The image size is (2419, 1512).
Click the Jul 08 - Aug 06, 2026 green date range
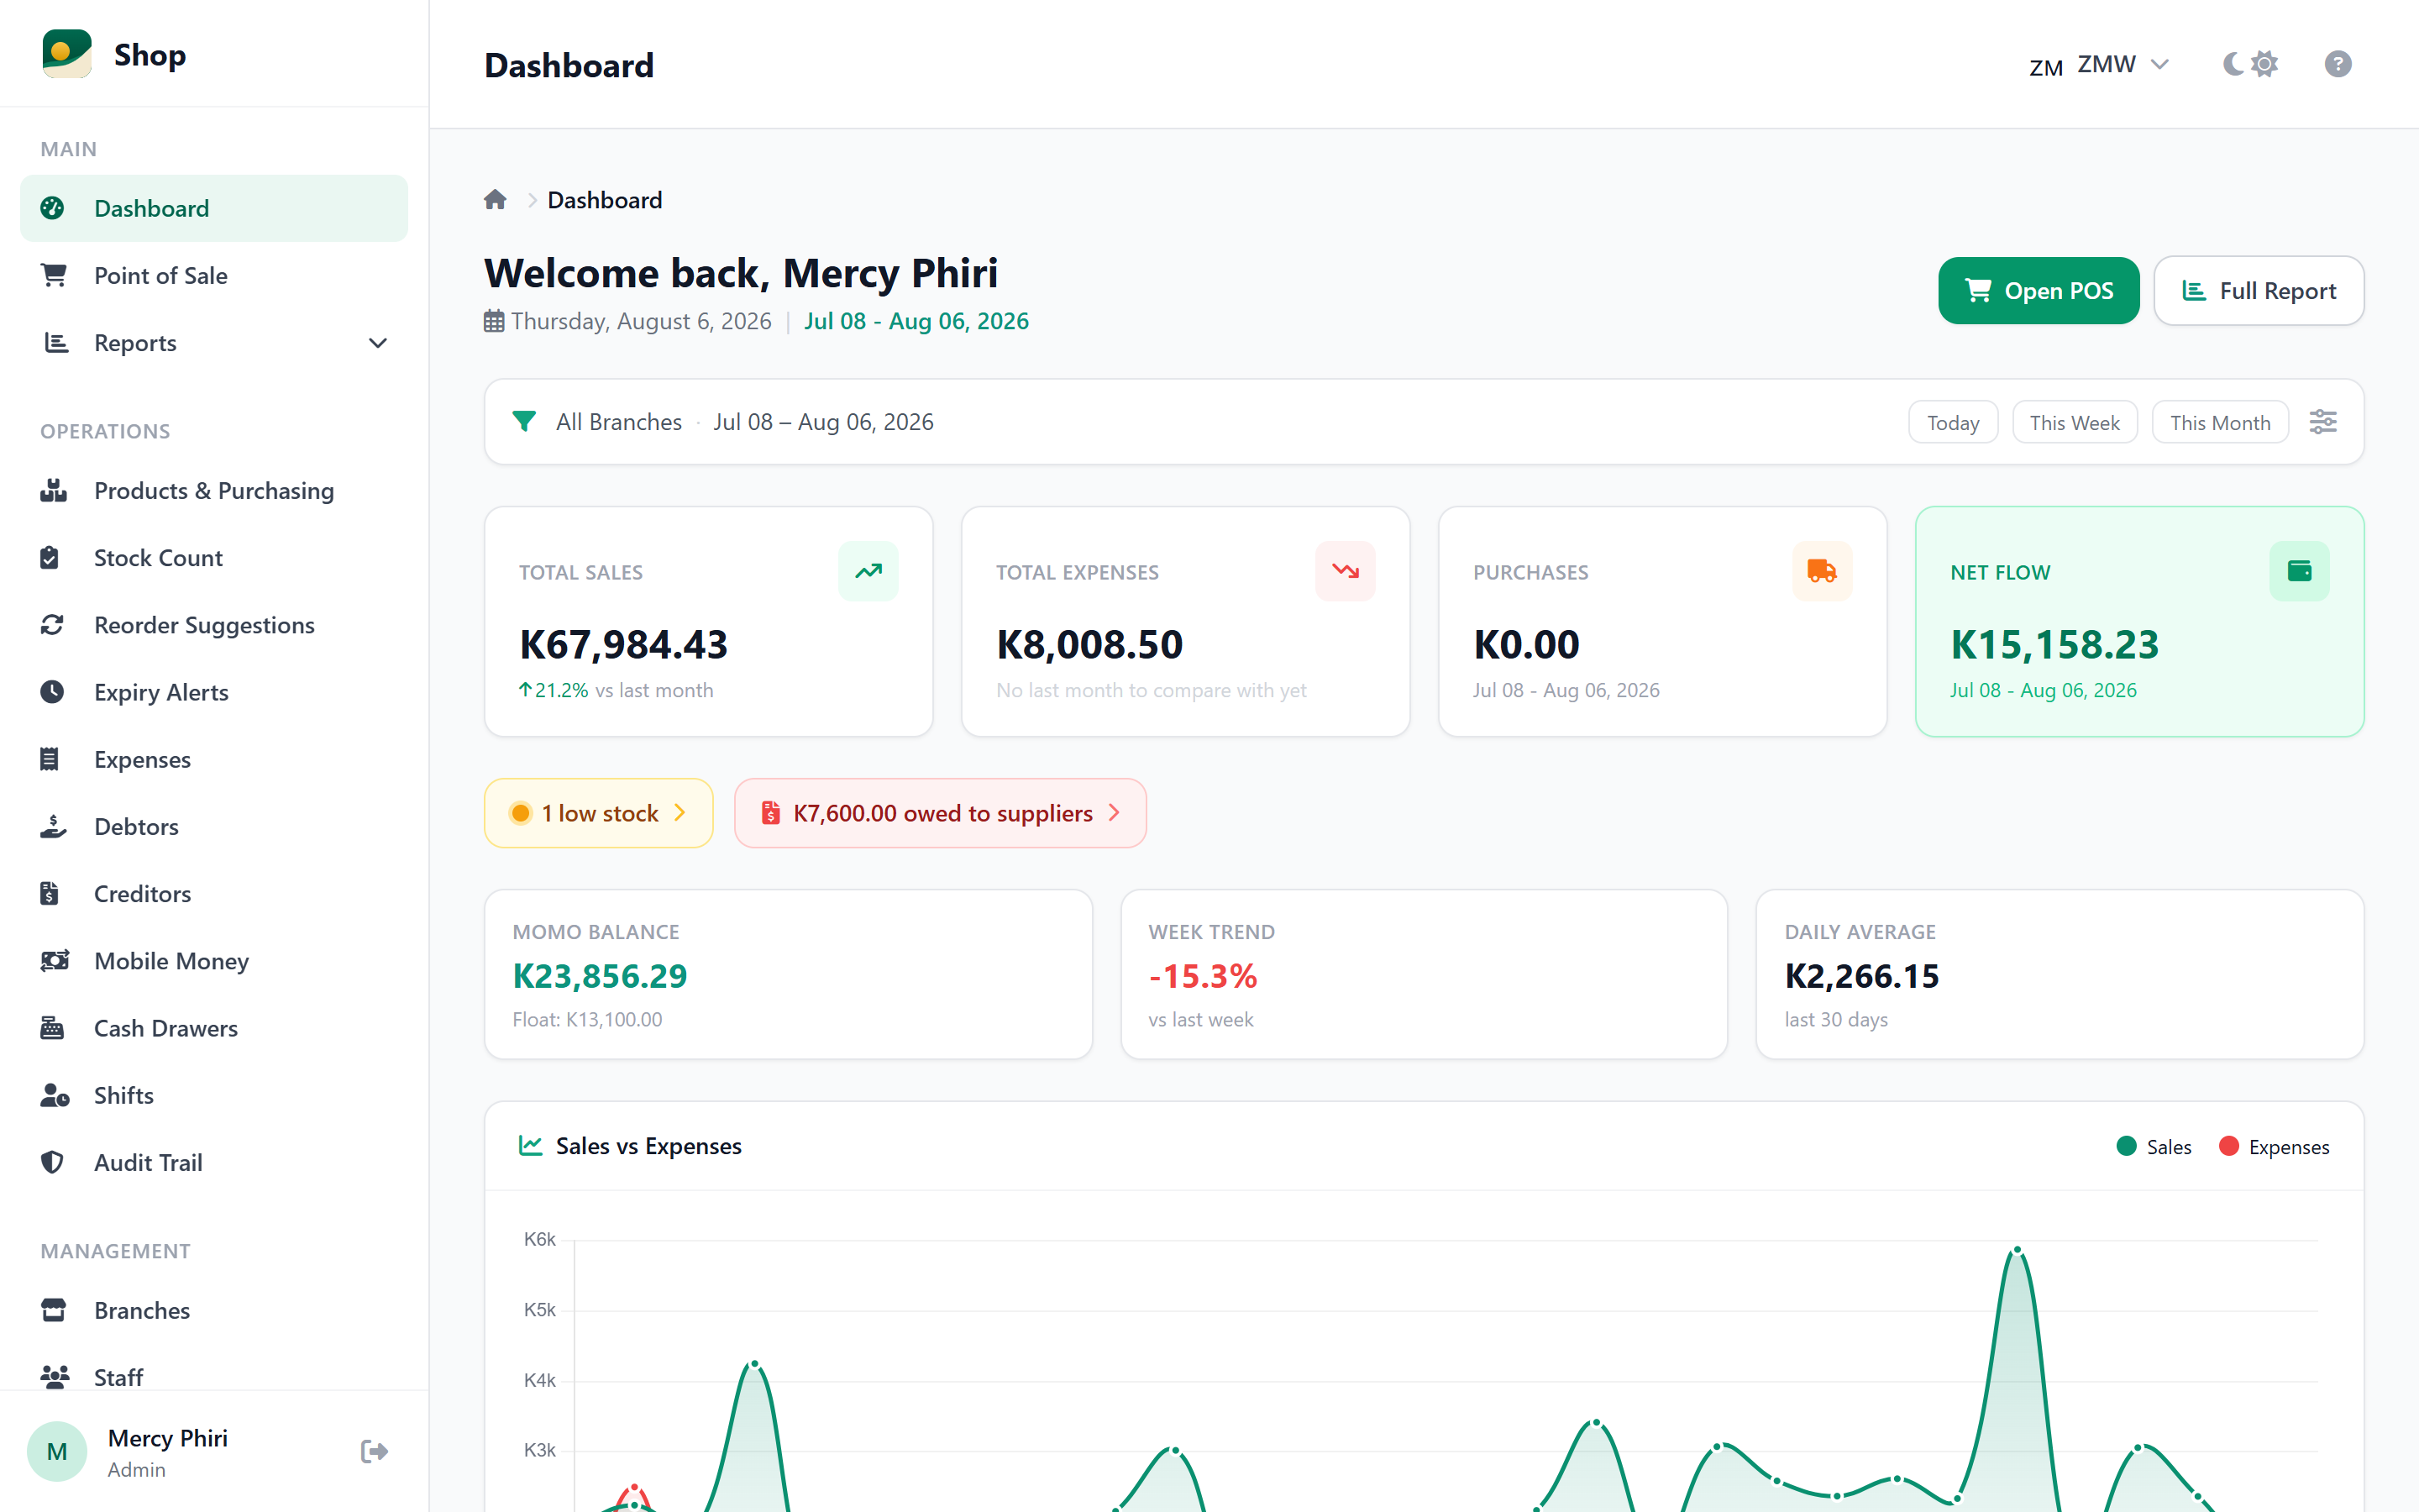(916, 321)
